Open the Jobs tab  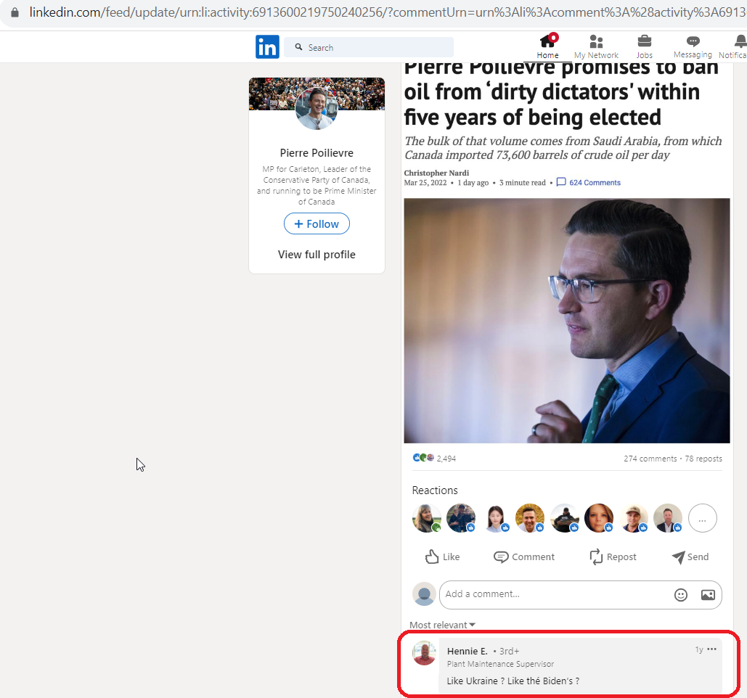coord(645,46)
